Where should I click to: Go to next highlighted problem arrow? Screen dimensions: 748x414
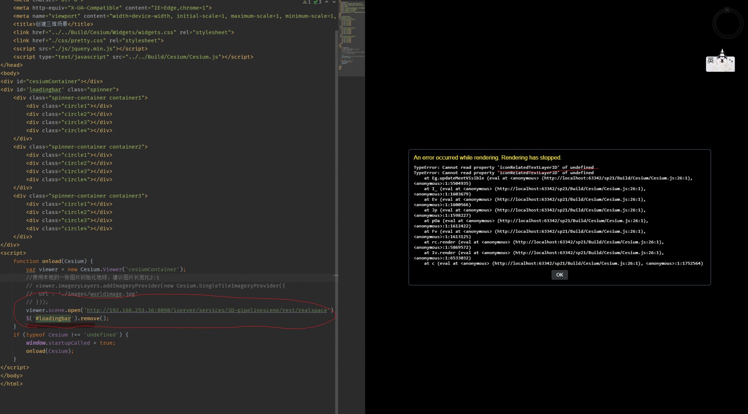tap(334, 2)
